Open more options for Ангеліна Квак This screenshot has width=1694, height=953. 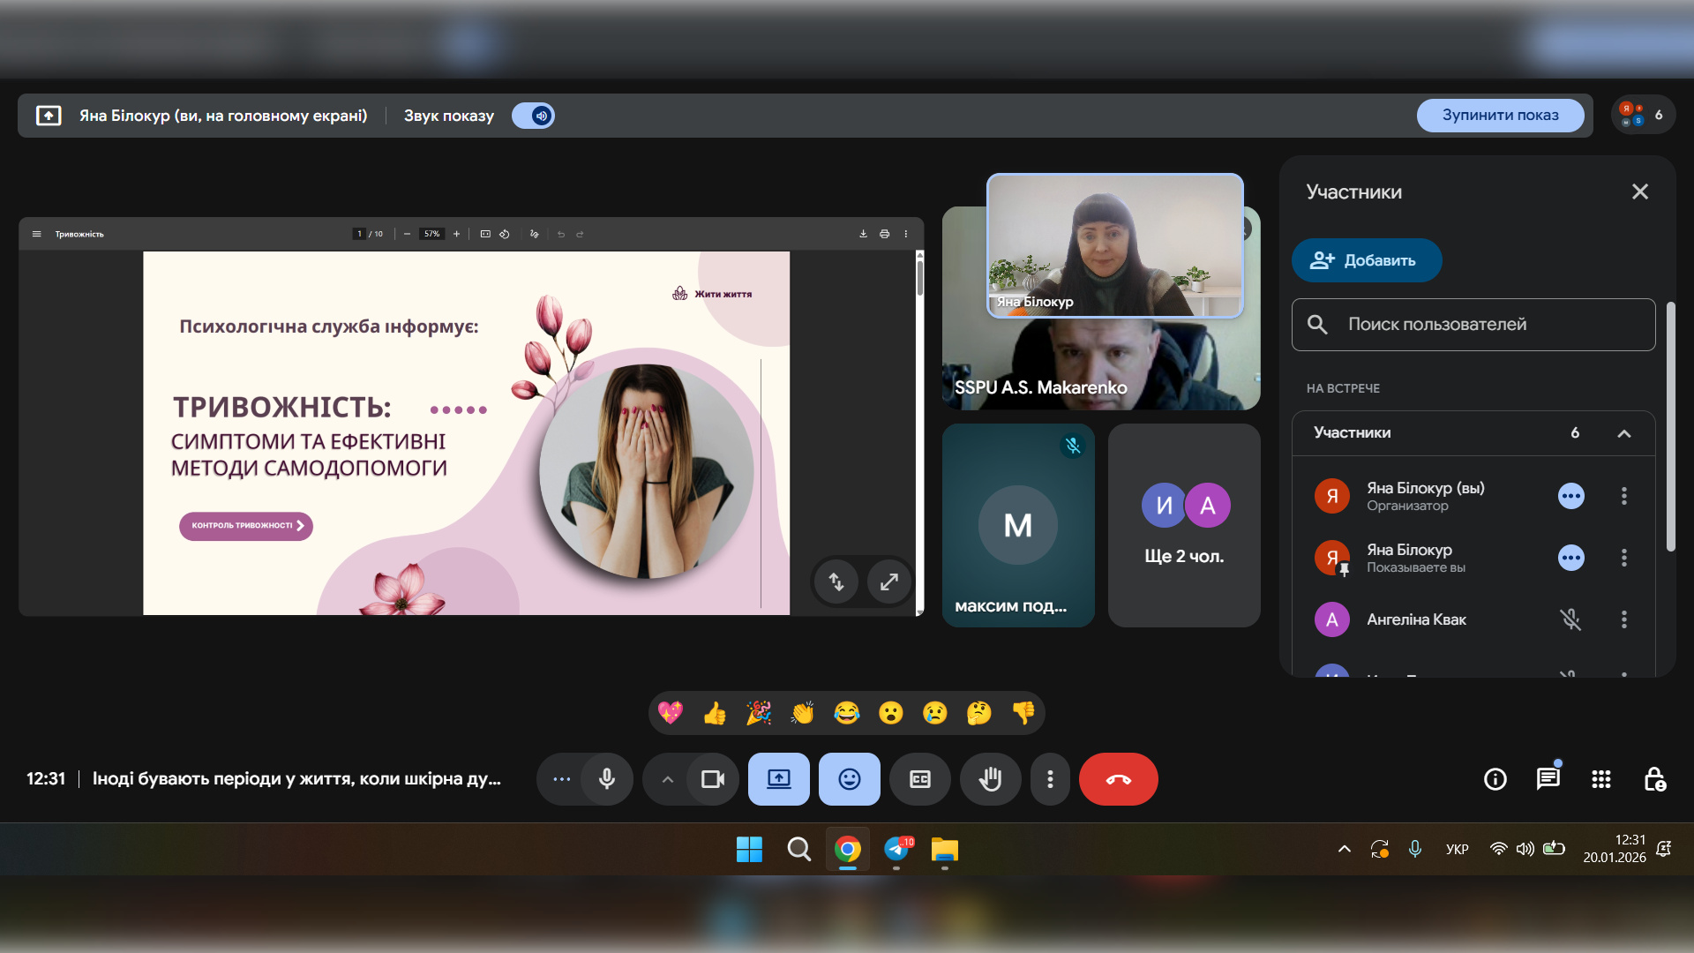[x=1623, y=619]
